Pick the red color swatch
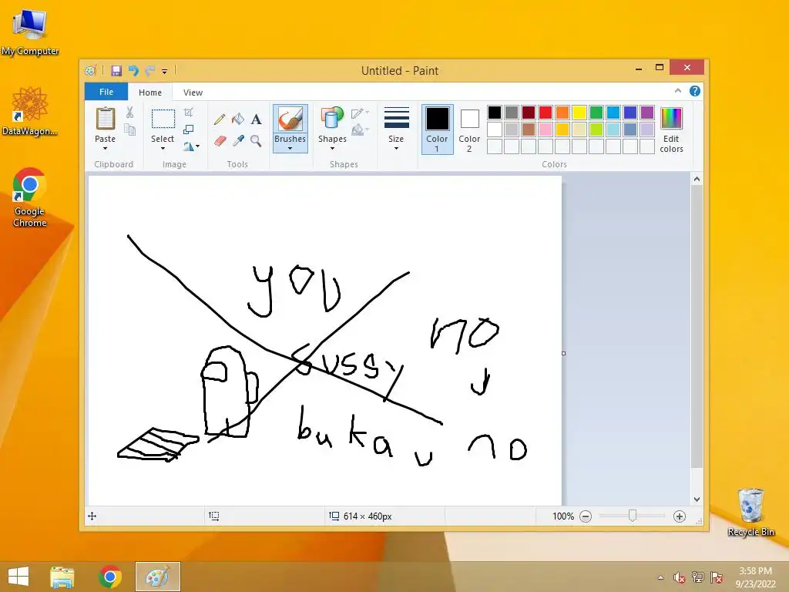The image size is (789, 592). (545, 113)
